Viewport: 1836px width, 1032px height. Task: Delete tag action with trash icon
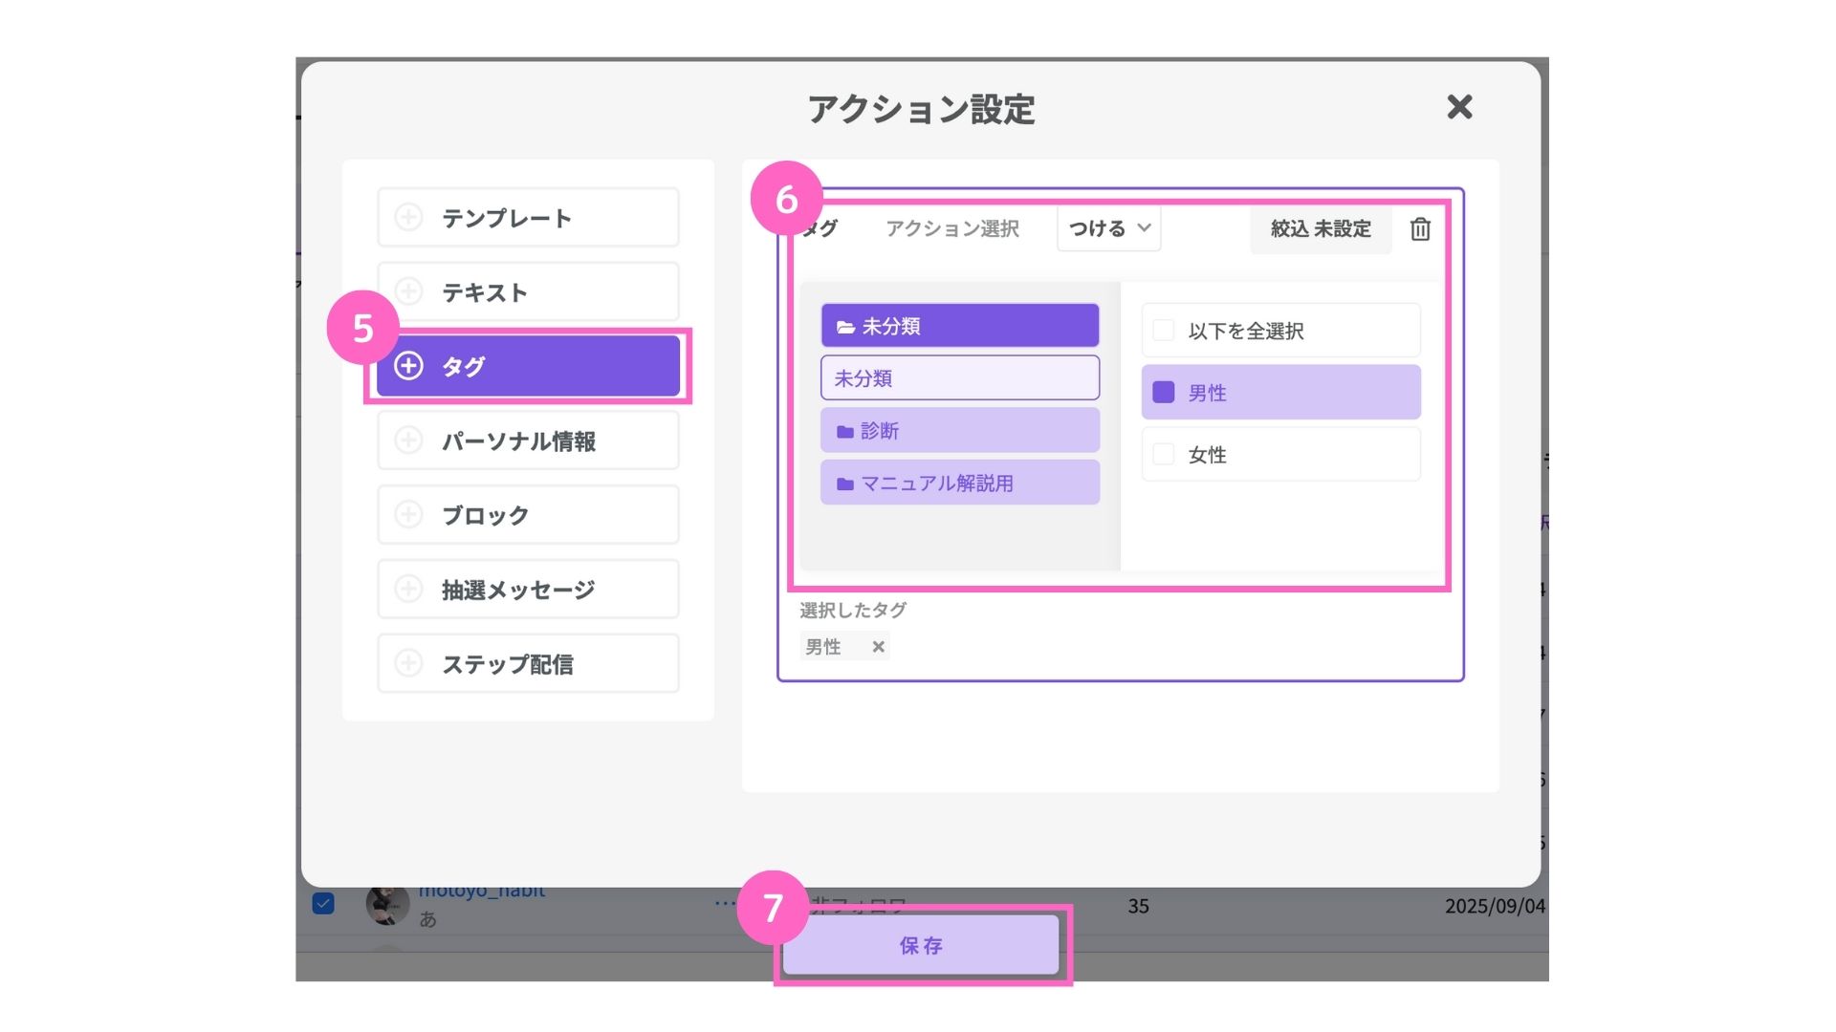[x=1420, y=229]
